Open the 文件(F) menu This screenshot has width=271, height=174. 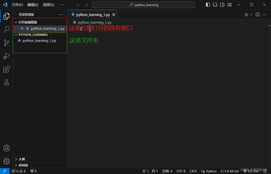17,5
